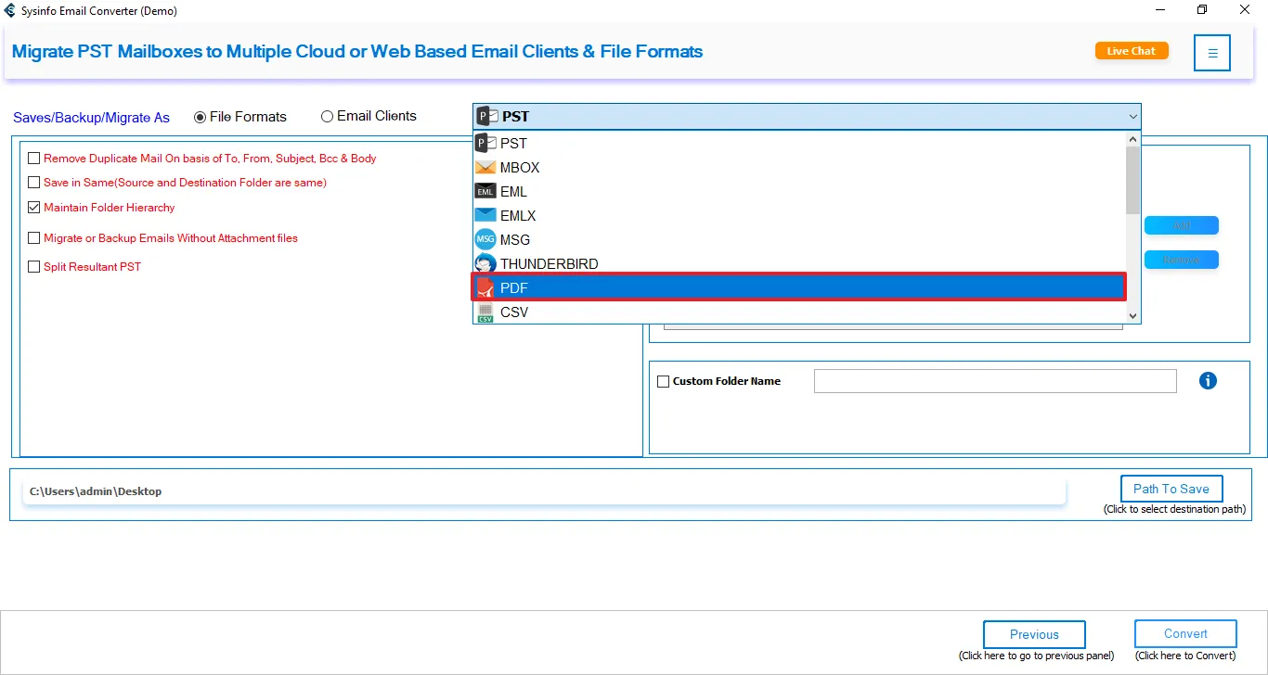Viewport: 1268px width, 675px height.
Task: Collapse the PST format dropdown arrow
Action: click(1132, 117)
